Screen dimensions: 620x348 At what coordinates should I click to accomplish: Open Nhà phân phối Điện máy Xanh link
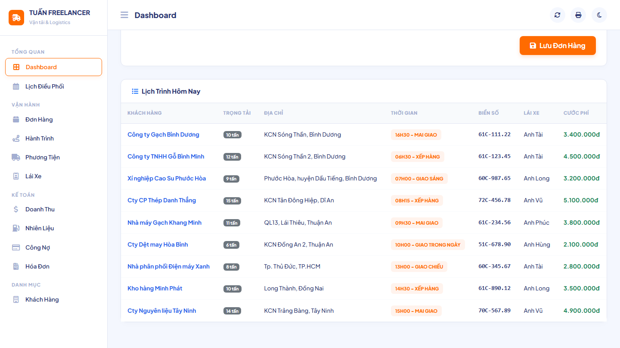[168, 266]
